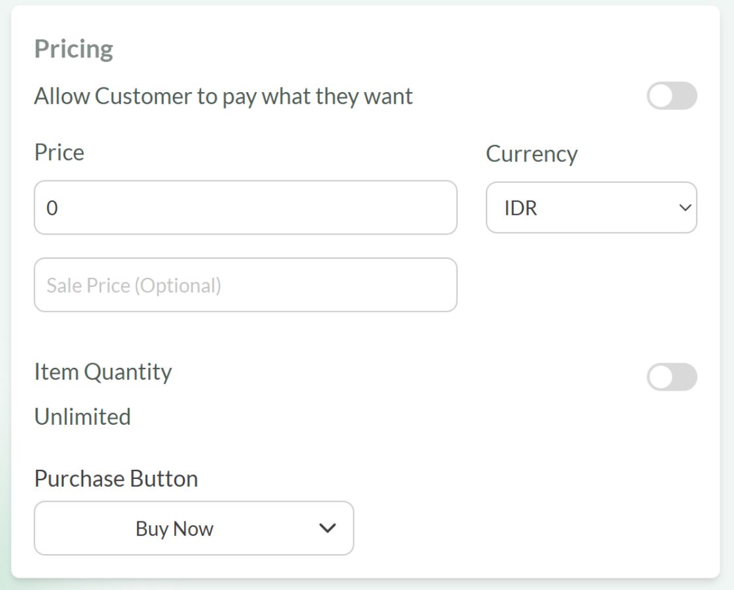
Task: Click the Price field label
Action: pos(59,152)
